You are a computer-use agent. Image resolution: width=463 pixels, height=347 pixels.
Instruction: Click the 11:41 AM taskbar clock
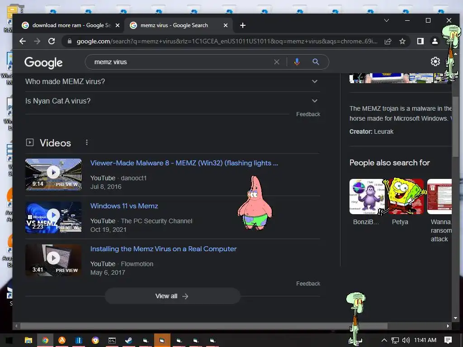tap(425, 340)
